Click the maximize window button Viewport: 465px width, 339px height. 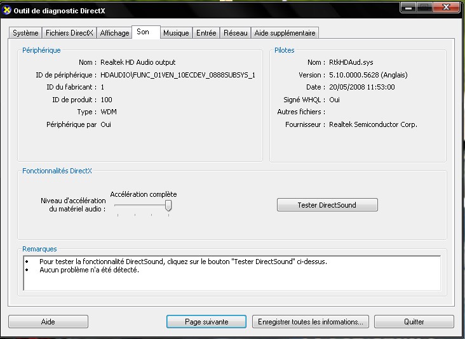(x=424, y=6)
